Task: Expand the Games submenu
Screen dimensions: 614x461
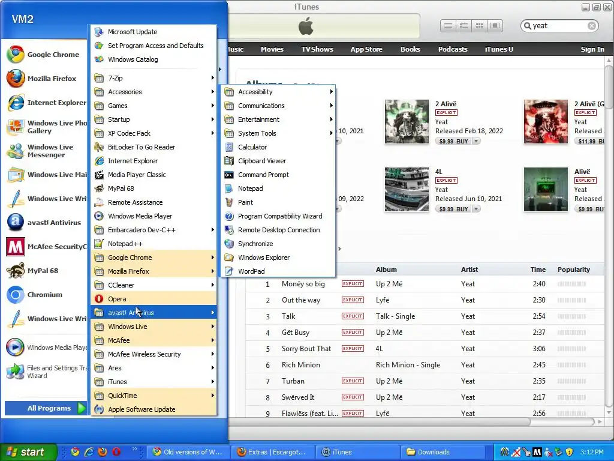Action: pos(153,106)
